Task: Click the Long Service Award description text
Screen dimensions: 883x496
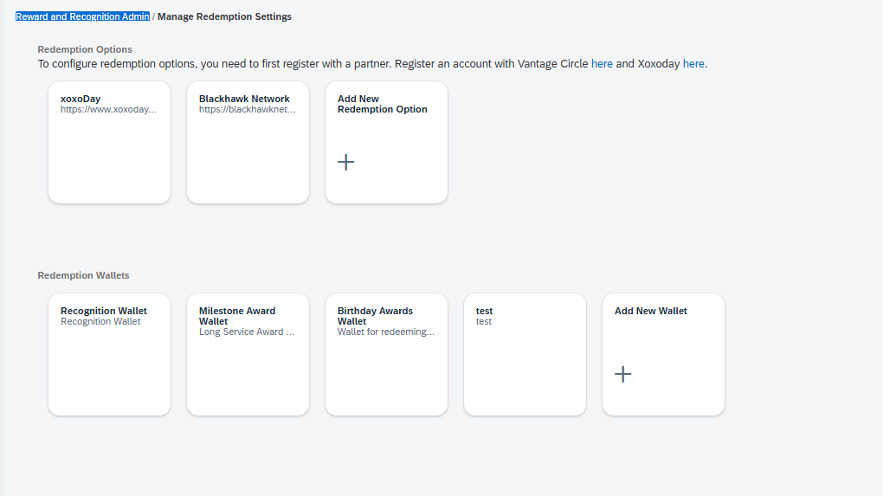Action: point(247,332)
